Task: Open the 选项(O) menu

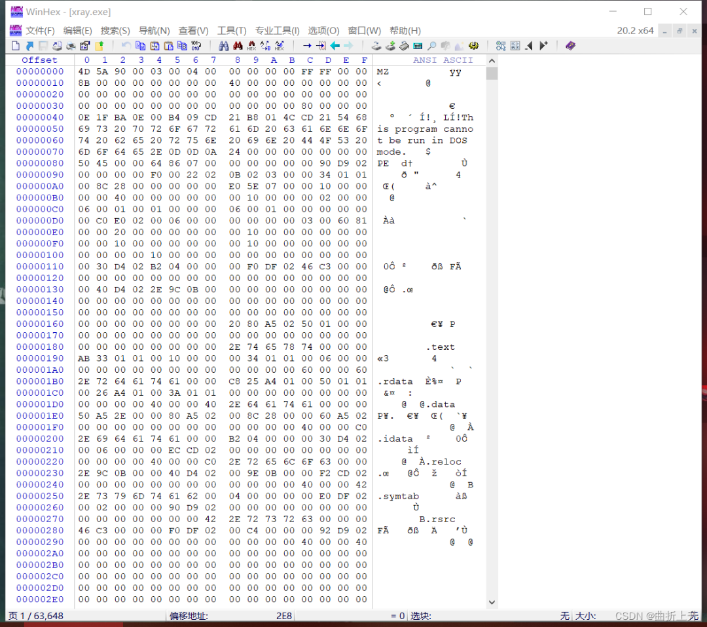Action: 324,30
